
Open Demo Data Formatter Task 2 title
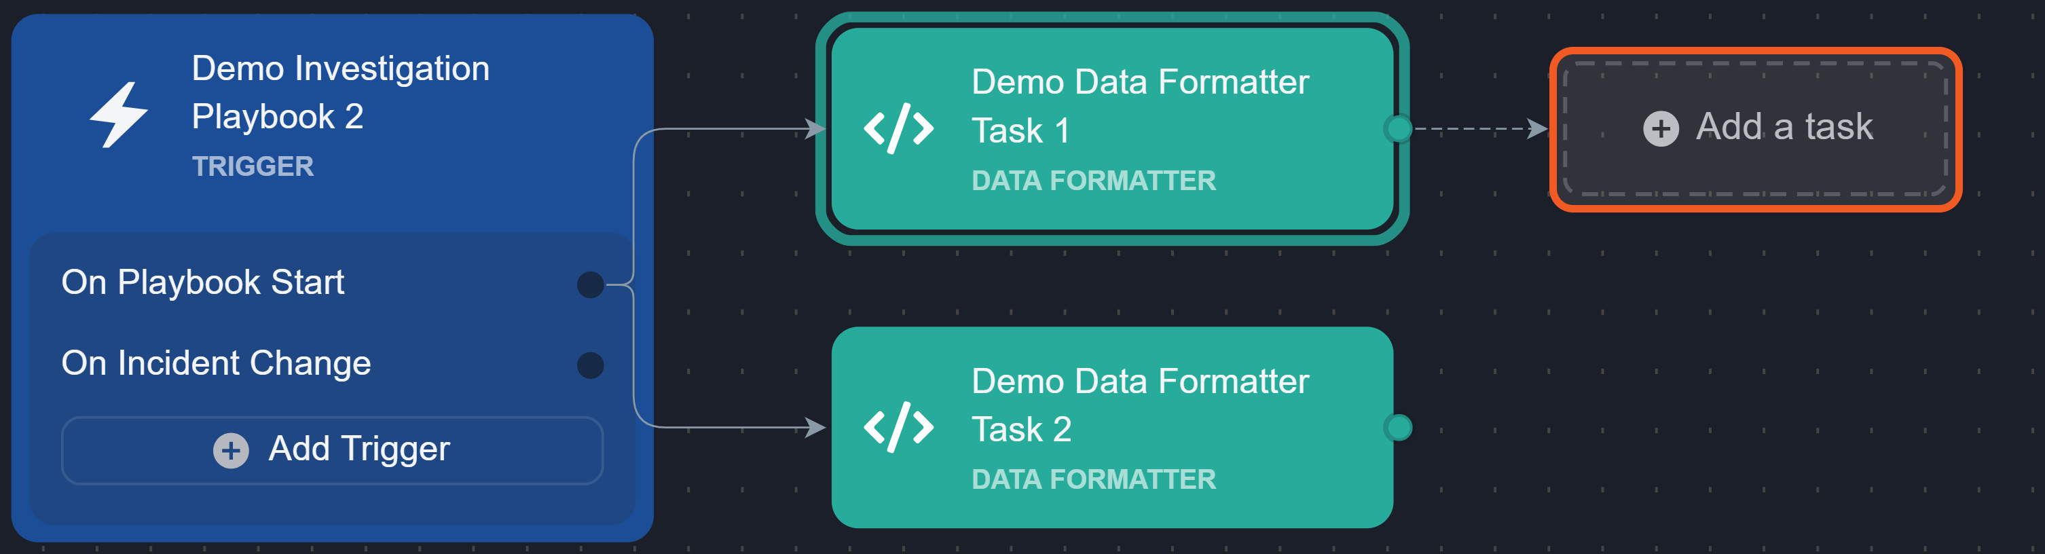1140,405
